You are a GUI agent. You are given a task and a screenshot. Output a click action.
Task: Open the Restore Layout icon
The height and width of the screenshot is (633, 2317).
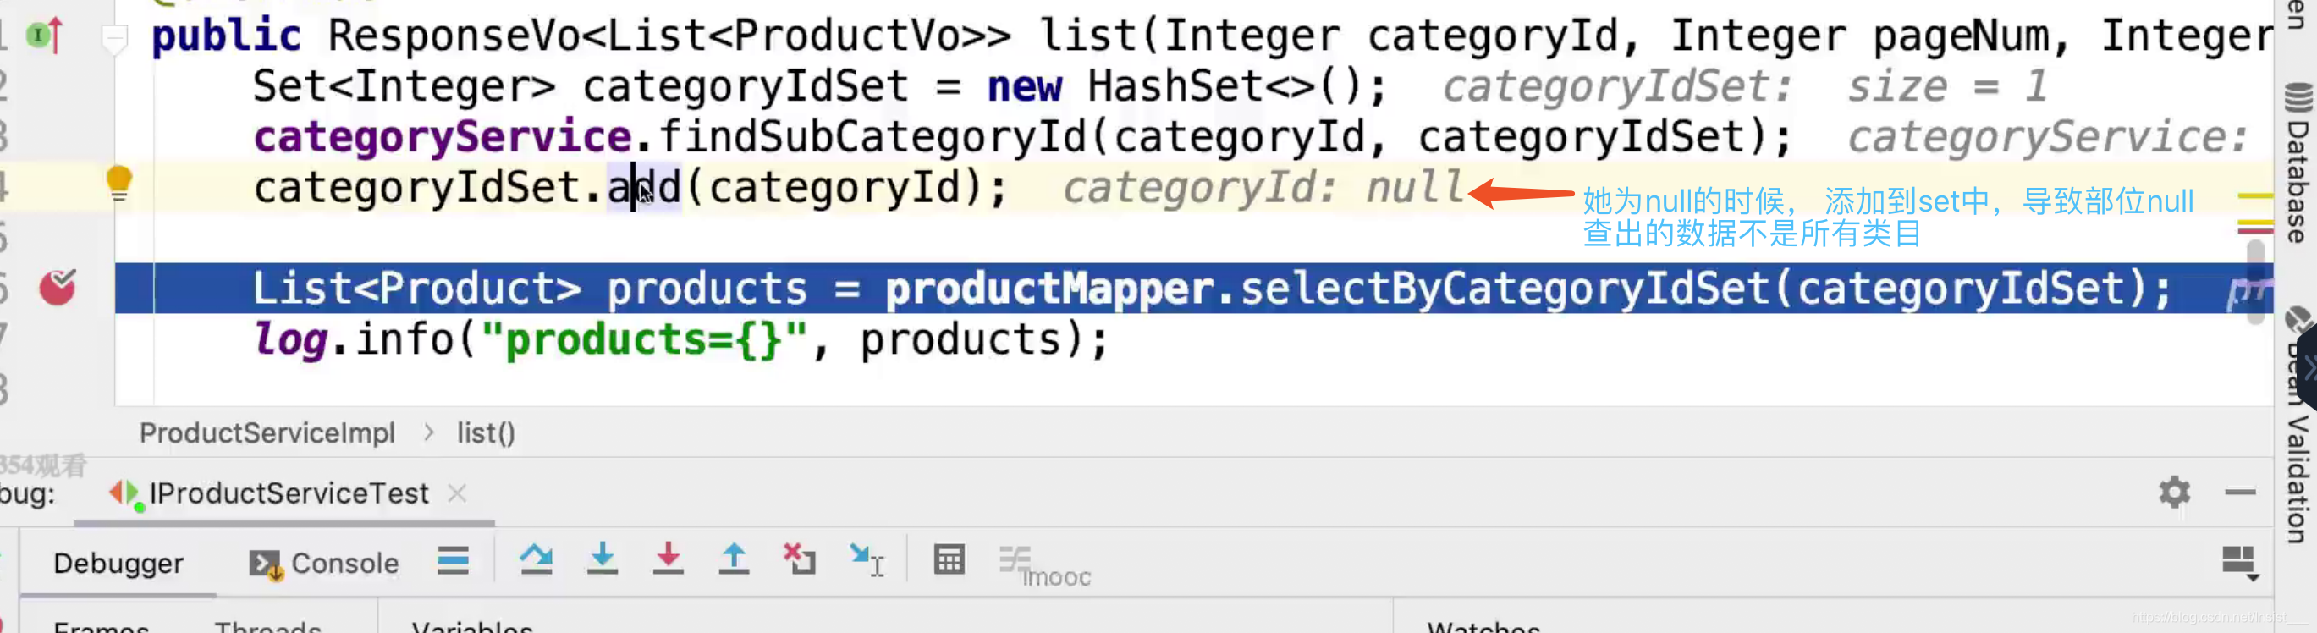2239,563
